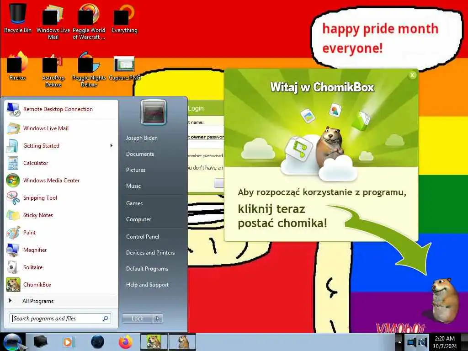The image size is (468, 351).
Task: Open the dark globe browser taskbar icon
Action: [97, 342]
